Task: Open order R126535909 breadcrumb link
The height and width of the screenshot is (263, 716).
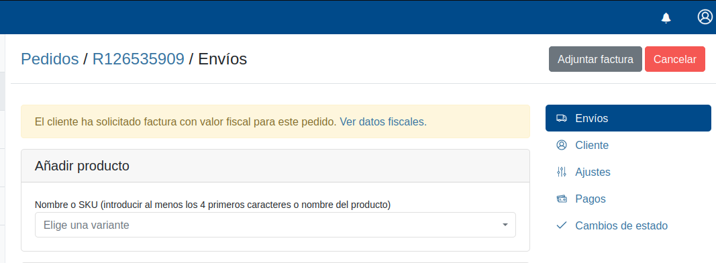Action: click(x=138, y=59)
